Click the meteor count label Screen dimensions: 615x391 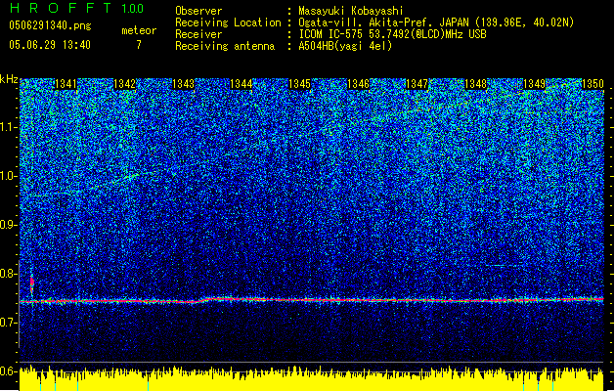pyautogui.click(x=139, y=30)
